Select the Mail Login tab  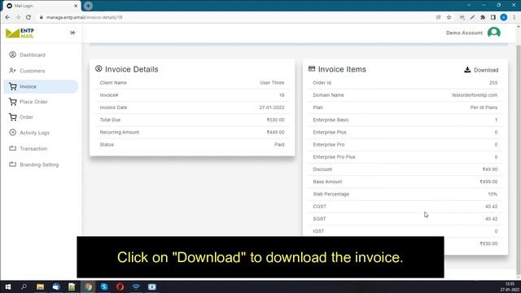pos(41,6)
